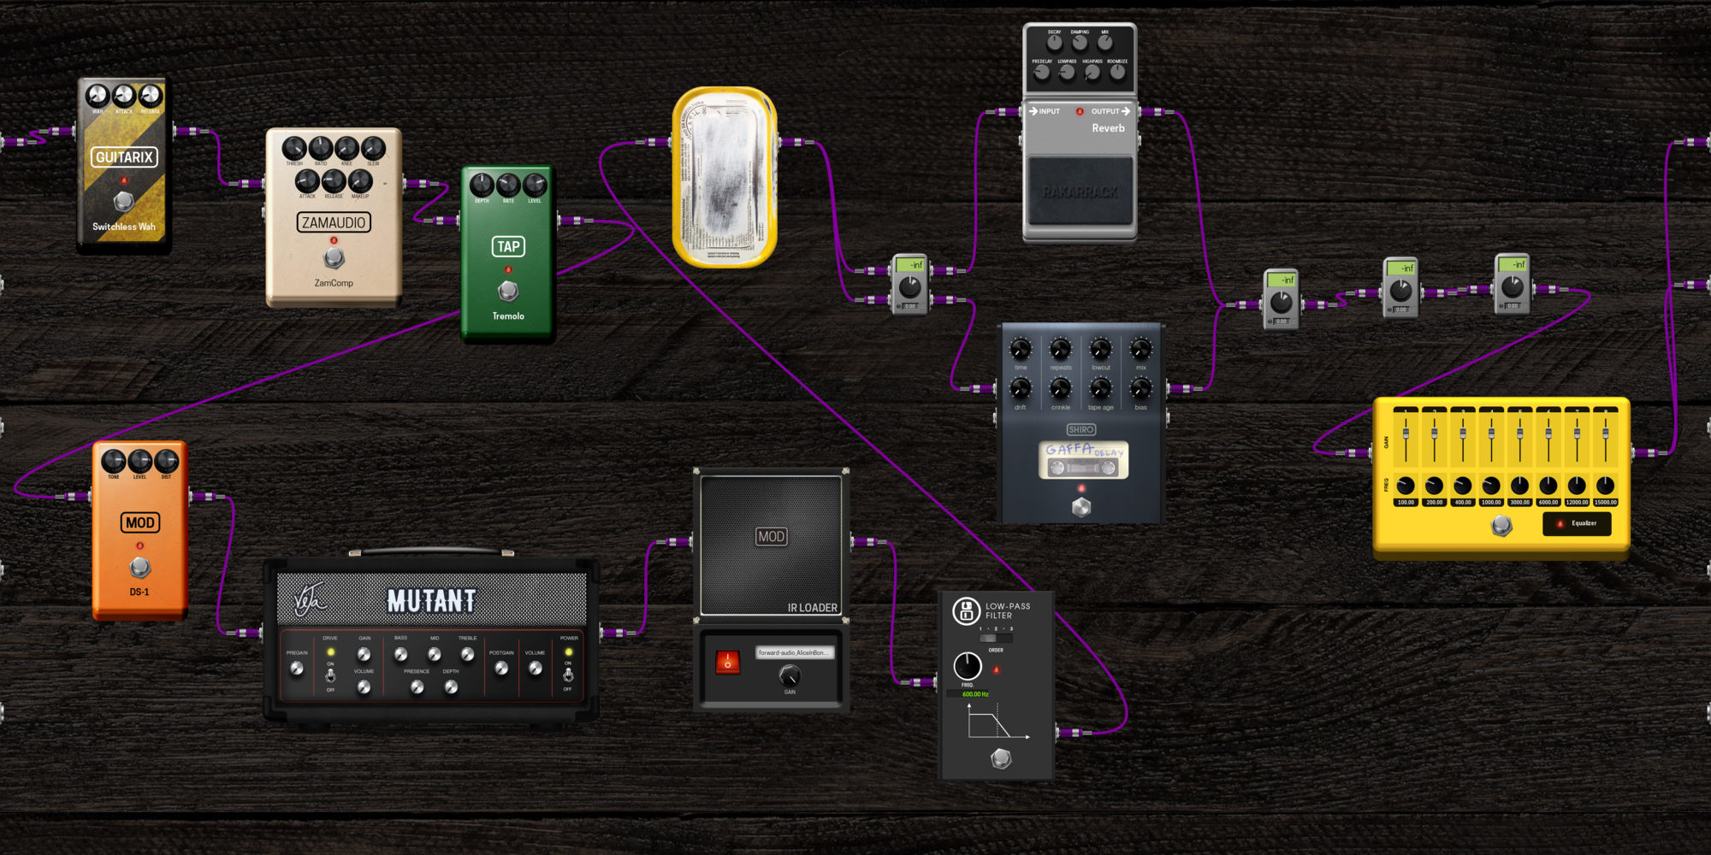Click the Gaffa Delay bias knob
The height and width of the screenshot is (855, 1711).
(1141, 389)
